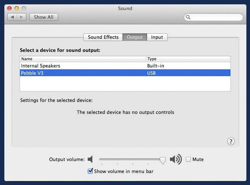
Task: Click the loud speaker icon beside slider
Action: (x=176, y=159)
